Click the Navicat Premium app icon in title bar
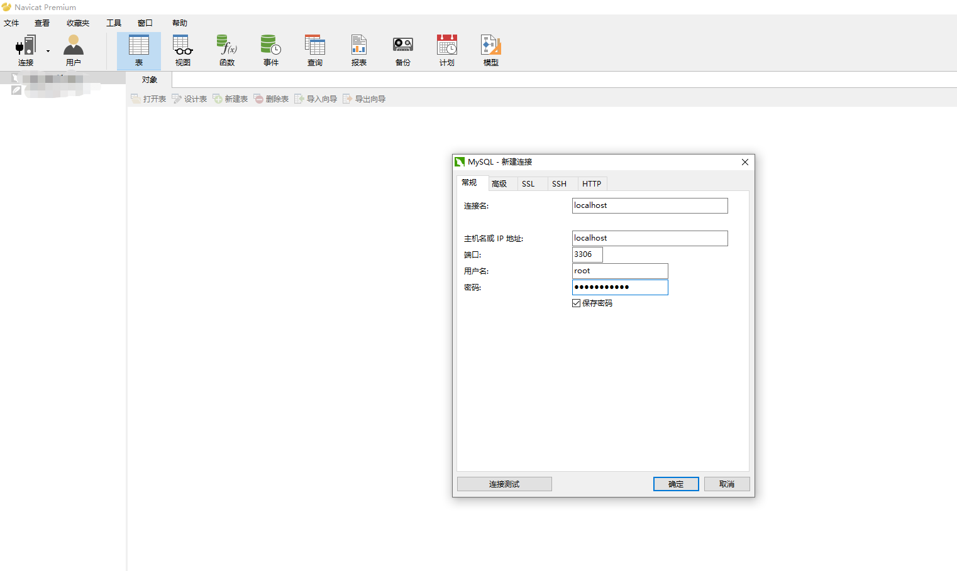 [x=6, y=7]
